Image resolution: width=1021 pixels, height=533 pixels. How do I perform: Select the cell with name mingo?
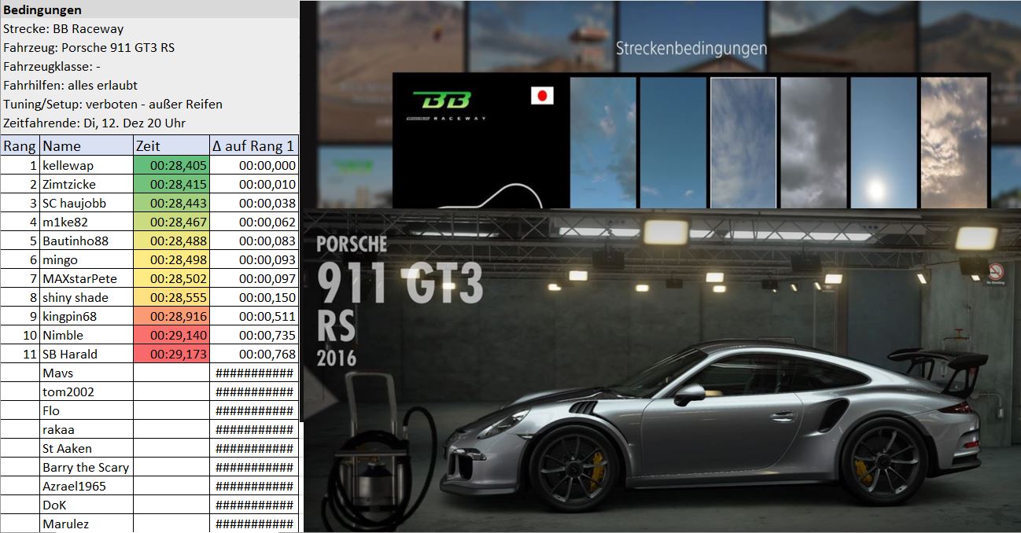87,259
